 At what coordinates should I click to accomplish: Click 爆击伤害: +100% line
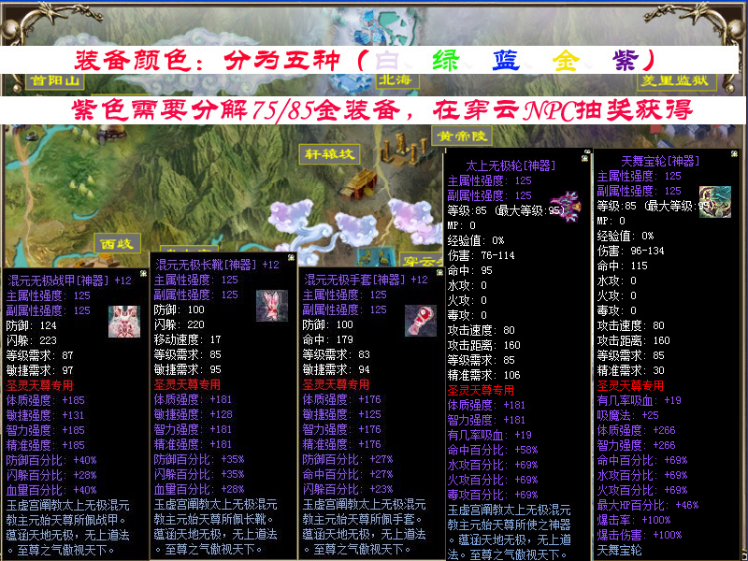point(640,535)
